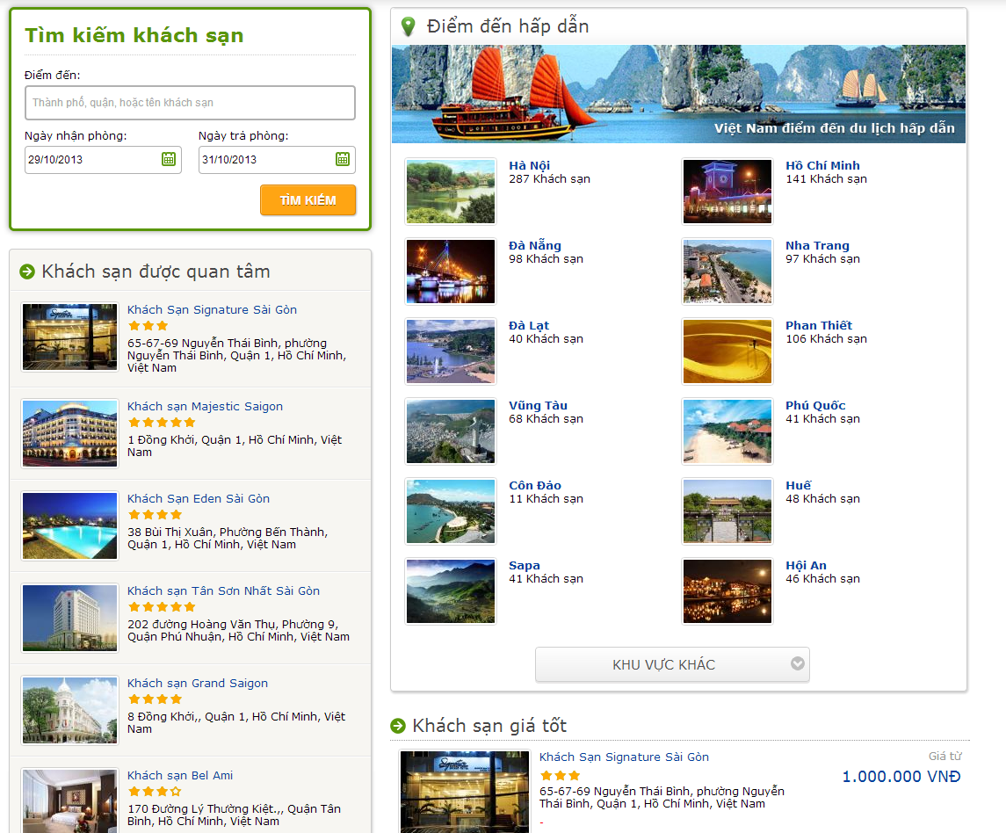This screenshot has width=1006, height=833.
Task: Click the arrow icon beside Khách sạn được quan tâm
Action: (x=25, y=272)
